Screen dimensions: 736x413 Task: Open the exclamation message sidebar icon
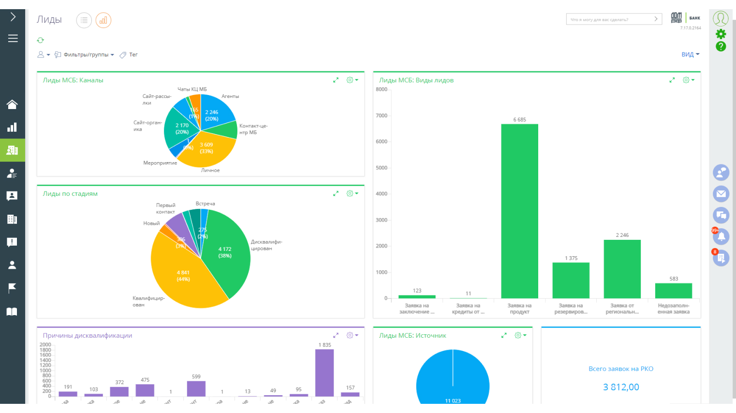click(12, 242)
